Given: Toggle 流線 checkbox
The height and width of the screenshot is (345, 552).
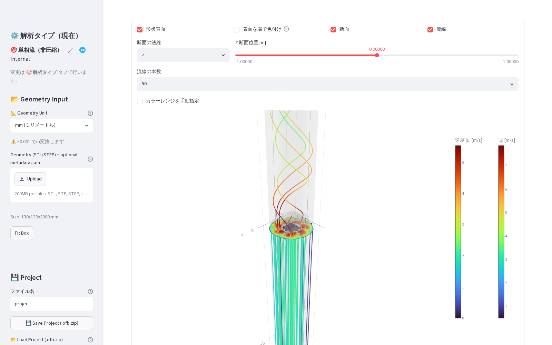Looking at the screenshot, I should [x=430, y=30].
